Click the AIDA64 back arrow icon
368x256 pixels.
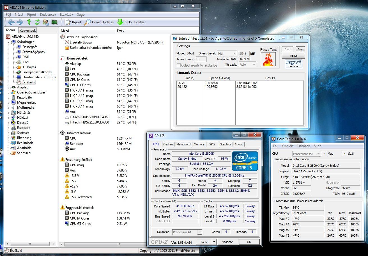pos(11,22)
